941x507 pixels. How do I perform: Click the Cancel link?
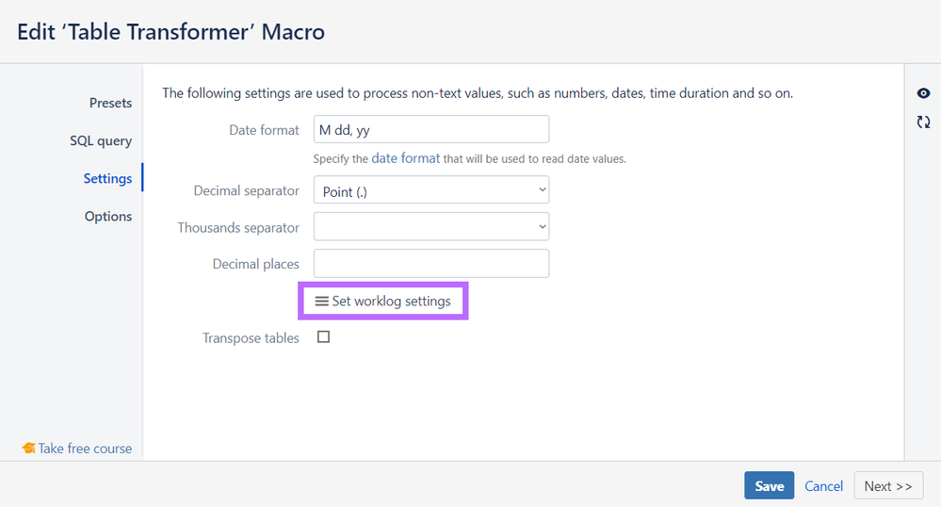pyautogui.click(x=823, y=486)
